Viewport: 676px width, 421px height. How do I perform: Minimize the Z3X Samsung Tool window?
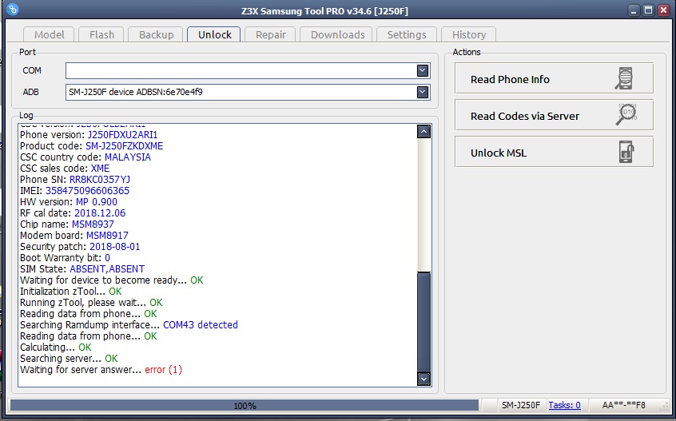click(x=634, y=10)
